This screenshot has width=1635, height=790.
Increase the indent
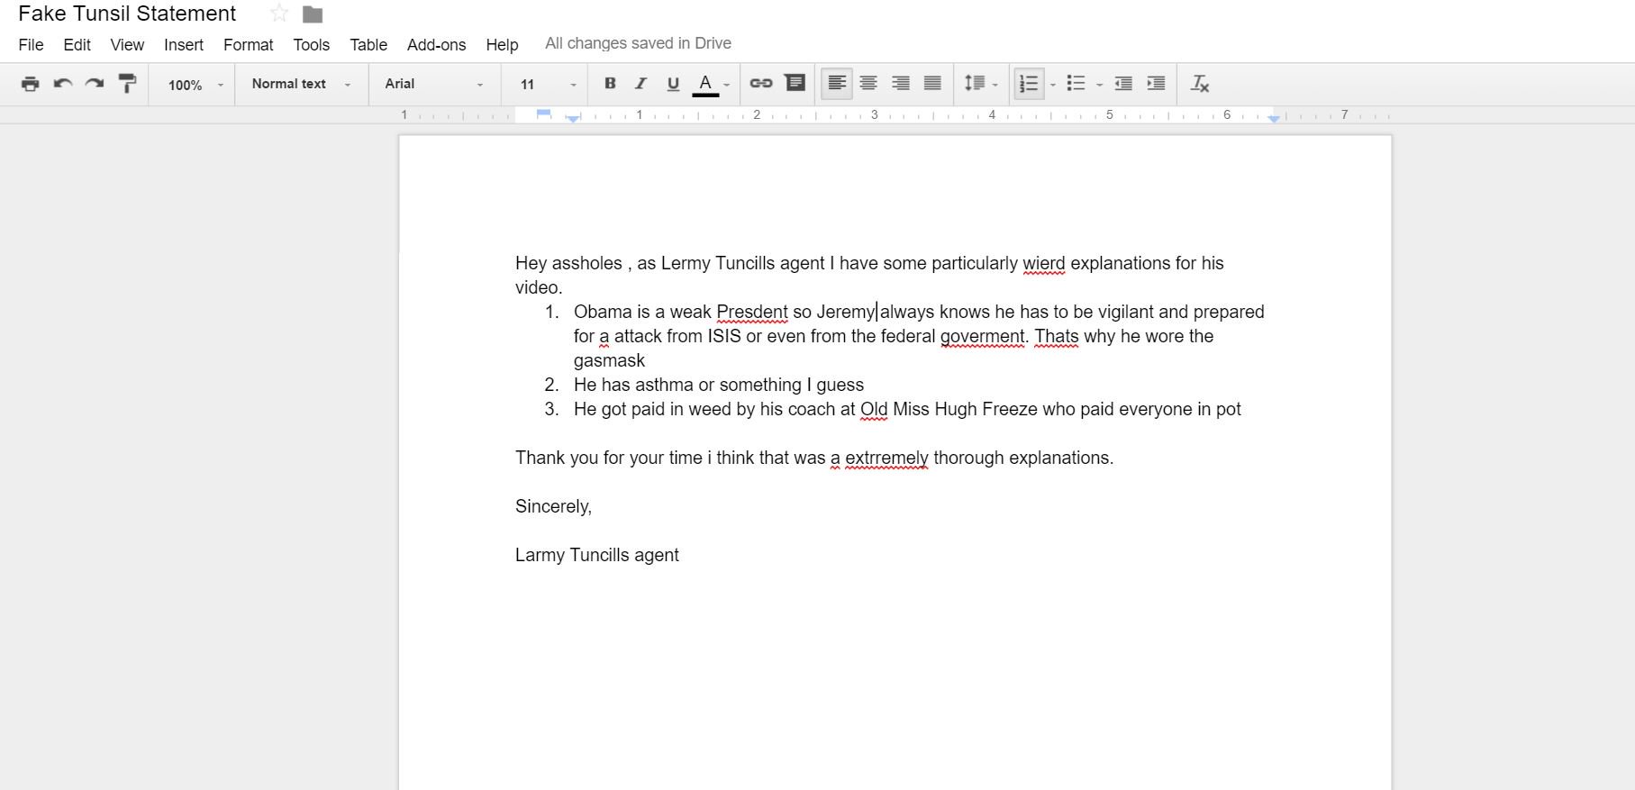(x=1156, y=84)
